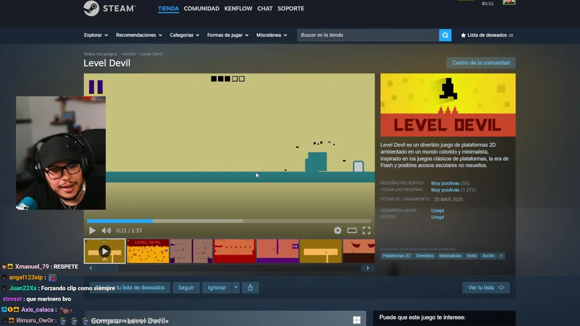This screenshot has width=580, height=326.
Task: Click the editor link Unept
Action: [438, 217]
